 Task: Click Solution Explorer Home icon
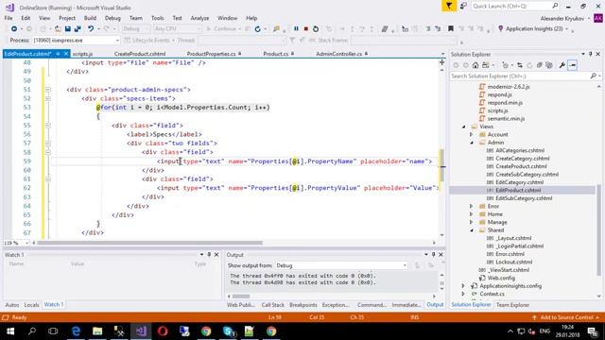click(475, 65)
